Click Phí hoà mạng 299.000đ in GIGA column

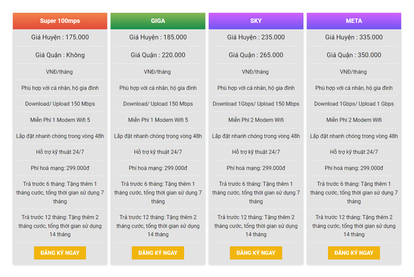pos(158,168)
